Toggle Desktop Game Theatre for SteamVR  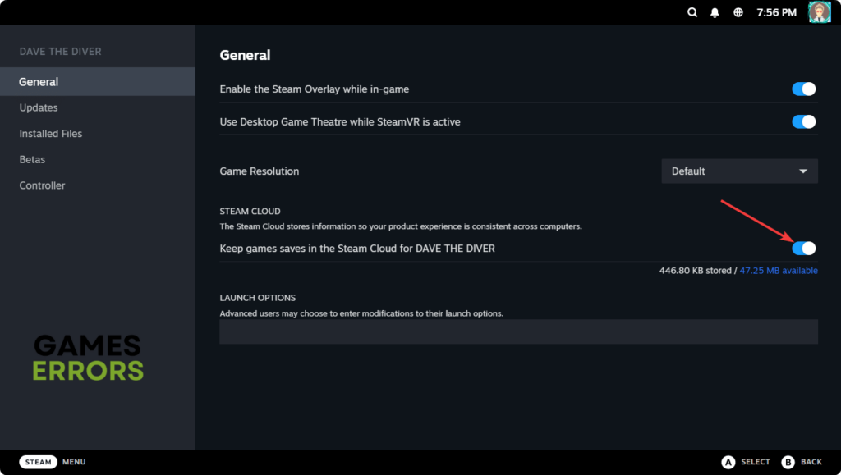803,121
